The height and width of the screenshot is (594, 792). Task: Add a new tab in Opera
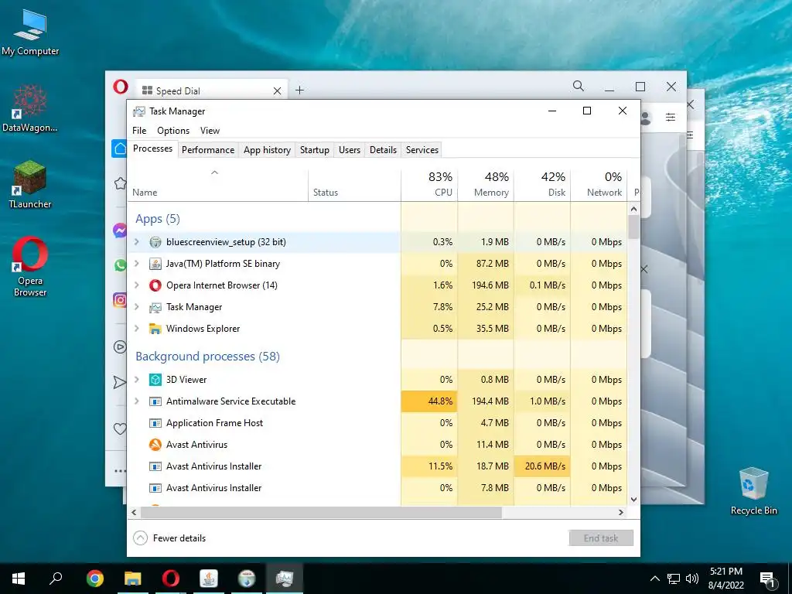(x=299, y=90)
